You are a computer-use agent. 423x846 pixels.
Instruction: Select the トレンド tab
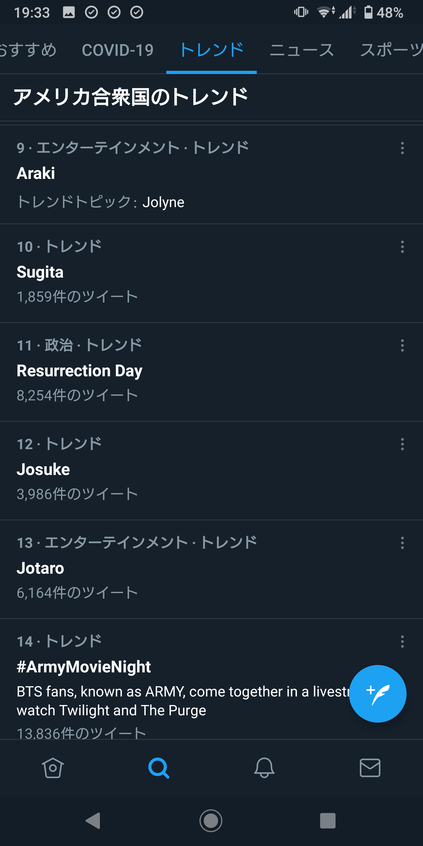(211, 50)
